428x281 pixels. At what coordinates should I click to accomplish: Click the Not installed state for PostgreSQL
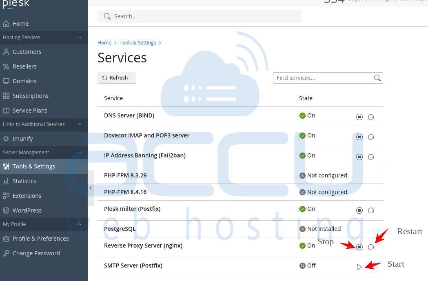pos(320,229)
